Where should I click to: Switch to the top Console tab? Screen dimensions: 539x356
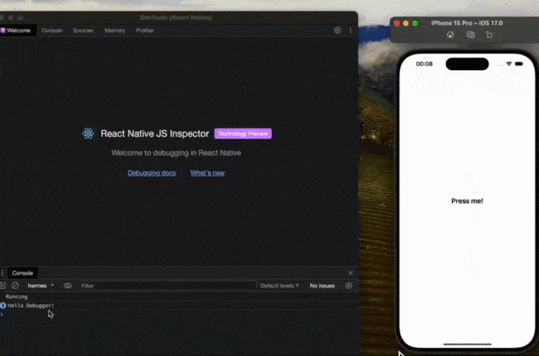coord(51,30)
